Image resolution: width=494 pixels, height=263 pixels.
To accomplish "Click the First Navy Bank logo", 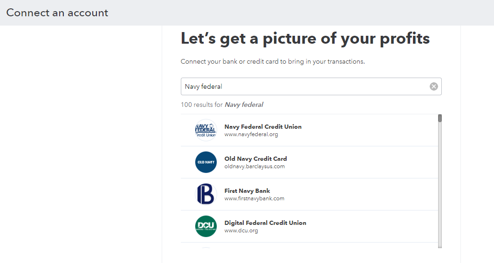I will (206, 194).
